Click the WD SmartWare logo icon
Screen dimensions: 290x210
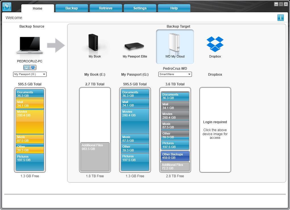[x=7, y=7]
